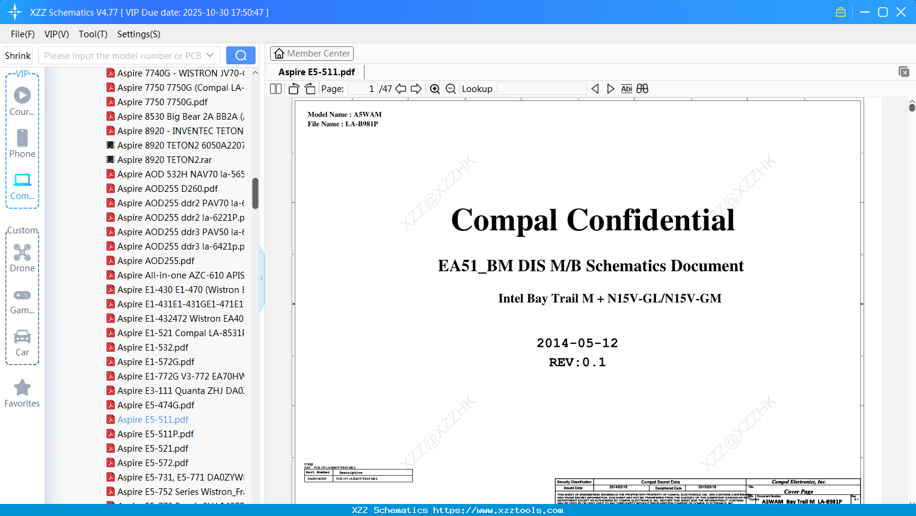Image resolution: width=916 pixels, height=516 pixels.
Task: Select Aspire E5-511.pdf in file list
Action: 147,419
